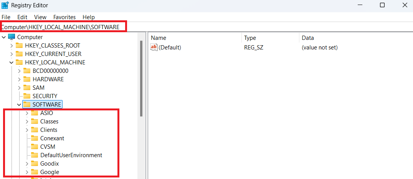
Task: Click the Classes folder icon
Action: [x=35, y=122]
